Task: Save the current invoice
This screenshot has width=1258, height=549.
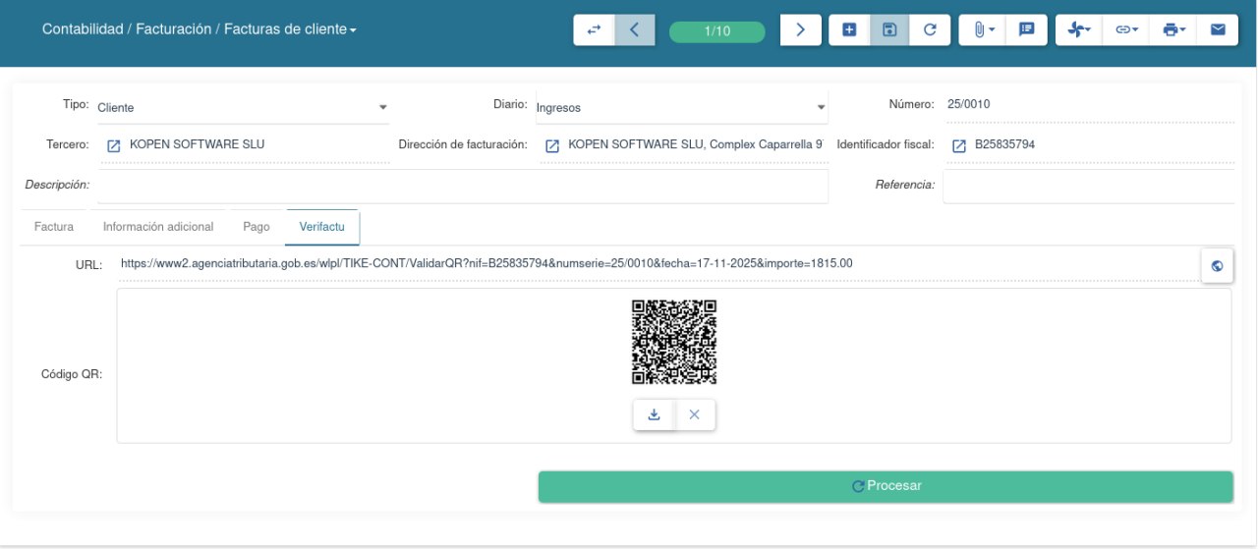Action: pyautogui.click(x=889, y=30)
